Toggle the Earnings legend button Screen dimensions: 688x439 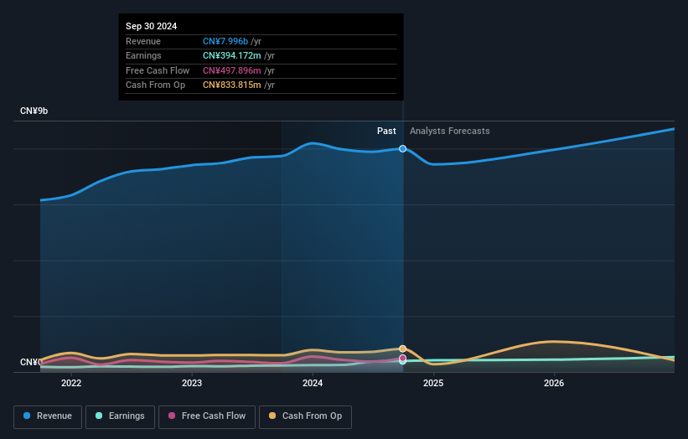click(120, 416)
